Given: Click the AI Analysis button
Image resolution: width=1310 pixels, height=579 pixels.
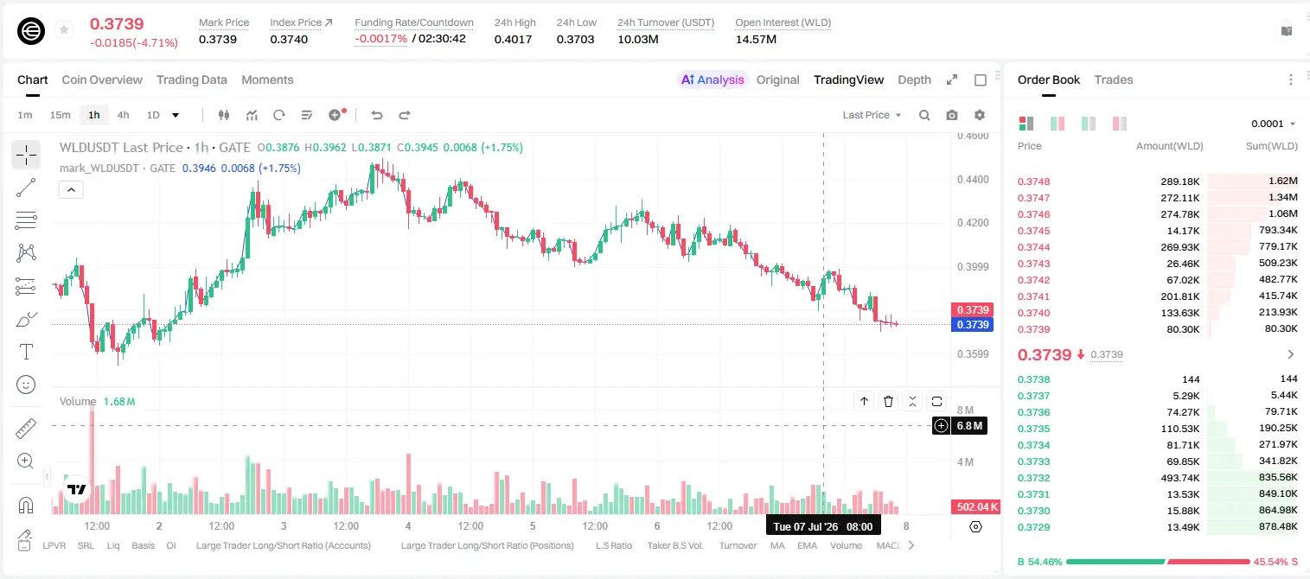Looking at the screenshot, I should (x=713, y=80).
